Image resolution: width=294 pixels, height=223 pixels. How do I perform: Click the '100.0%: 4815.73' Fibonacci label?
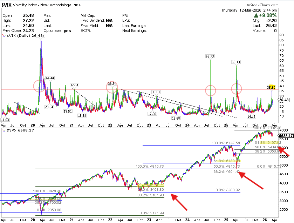pos(150,166)
